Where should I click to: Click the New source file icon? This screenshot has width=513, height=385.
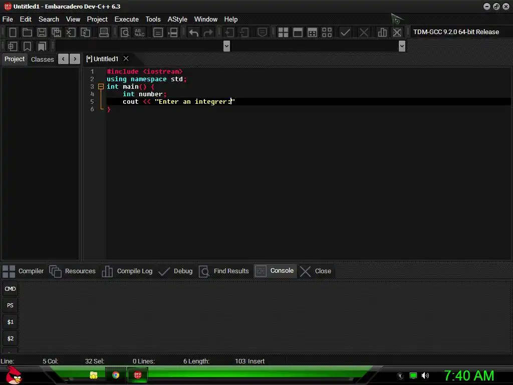[x=13, y=33]
